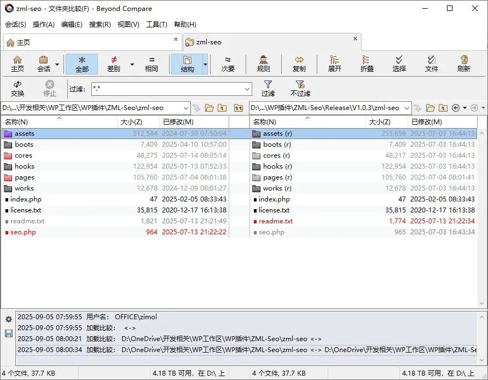
Task: Sort right pane by 名称(N) column
Action: pyautogui.click(x=307, y=122)
